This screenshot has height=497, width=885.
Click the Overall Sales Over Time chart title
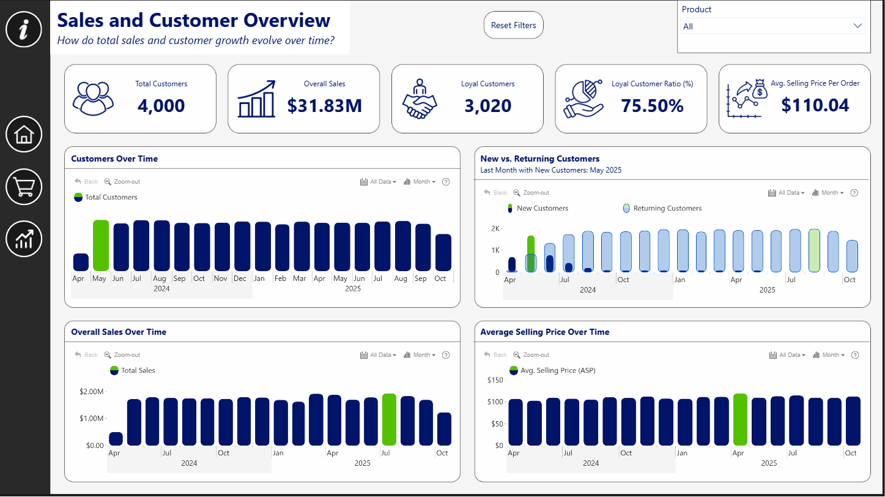click(x=119, y=332)
